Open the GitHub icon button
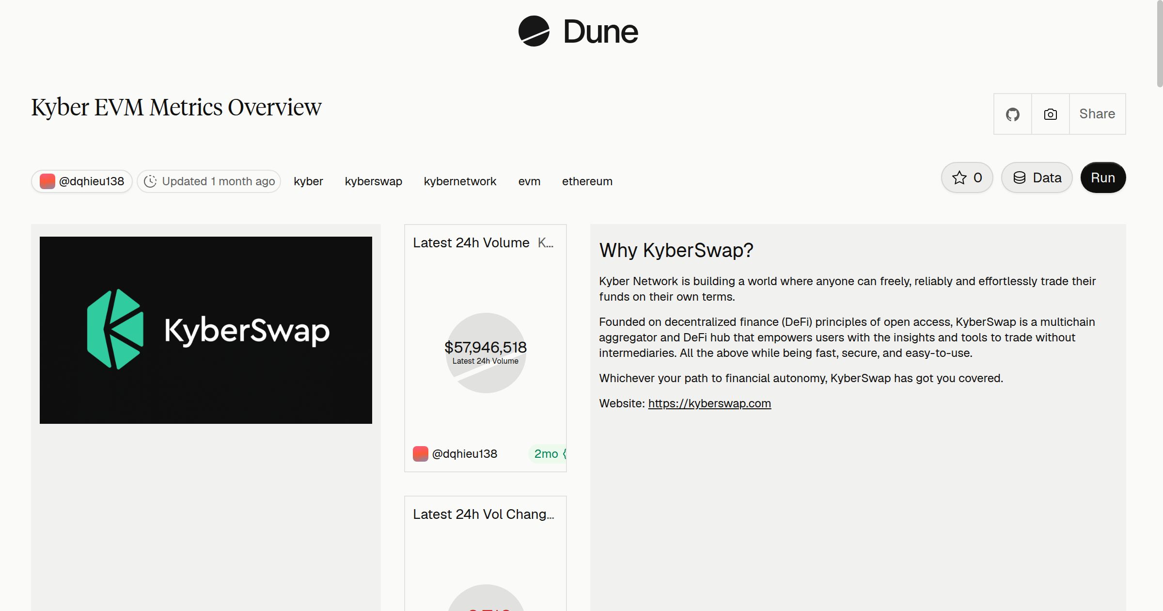 point(1012,114)
